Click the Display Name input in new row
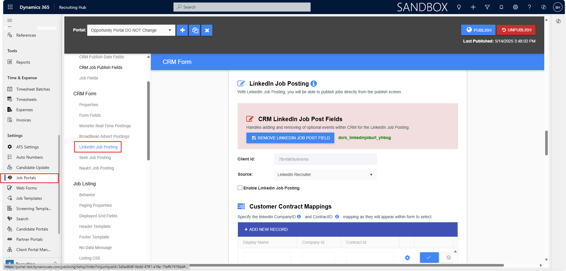Viewport: 566px width, 271px height. pyautogui.click(x=267, y=258)
